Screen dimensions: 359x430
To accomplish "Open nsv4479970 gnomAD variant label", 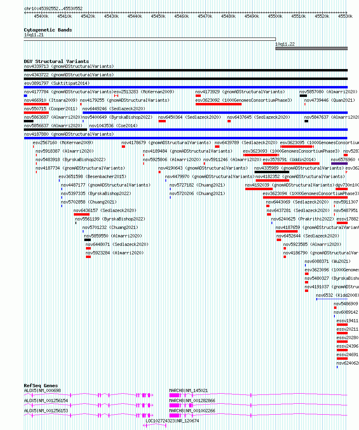I will point(210,177).
